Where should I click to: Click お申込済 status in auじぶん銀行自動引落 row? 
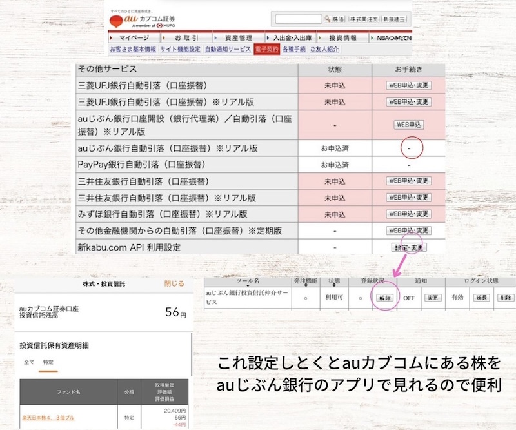(x=335, y=148)
